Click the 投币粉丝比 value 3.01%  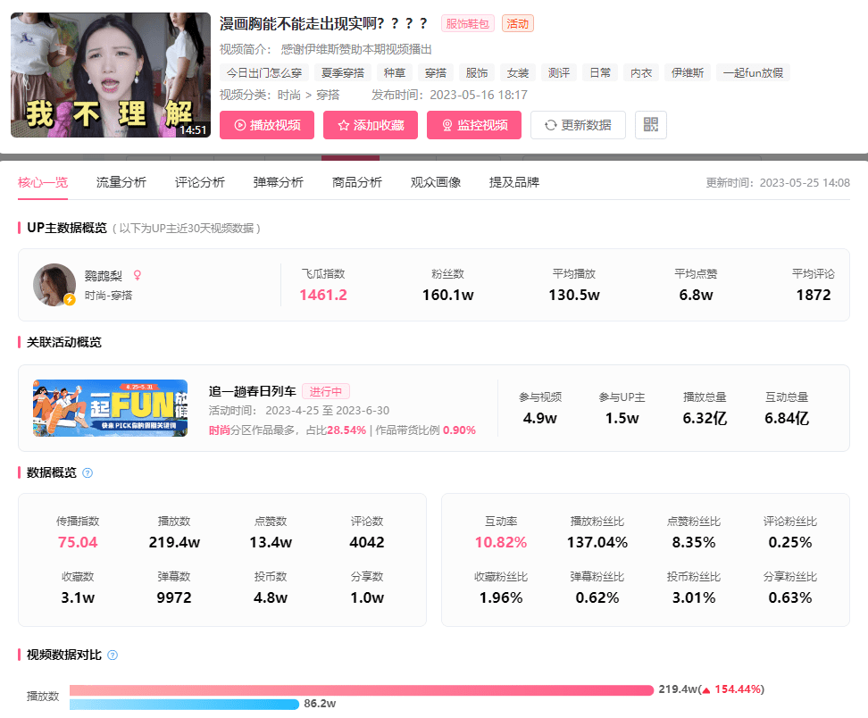694,597
